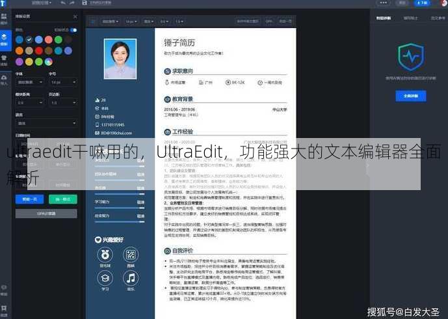Screen dimensions: 448x319
Task: Switch to the third right-panel tab
Action: click(438, 18)
